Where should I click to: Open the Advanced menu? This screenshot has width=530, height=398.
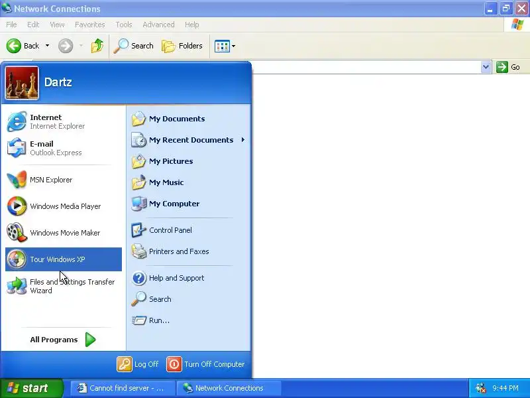coord(158,25)
